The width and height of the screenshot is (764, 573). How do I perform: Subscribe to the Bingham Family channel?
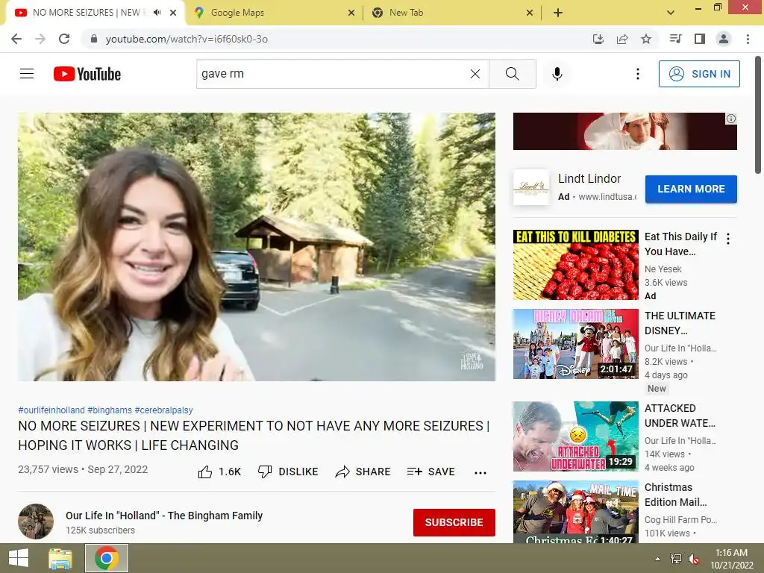[454, 522]
